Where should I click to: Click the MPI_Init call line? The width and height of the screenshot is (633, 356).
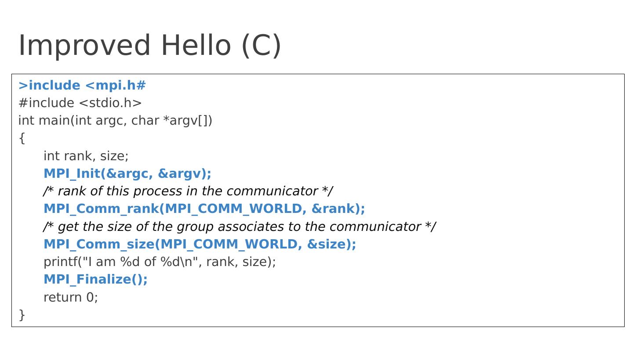127,173
